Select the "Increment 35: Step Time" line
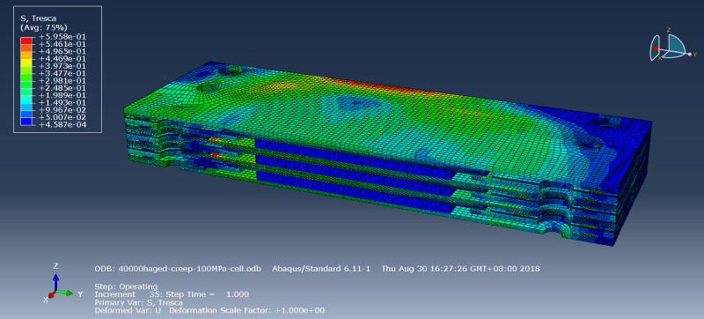Screen dimensions: 704x319 point(172,294)
